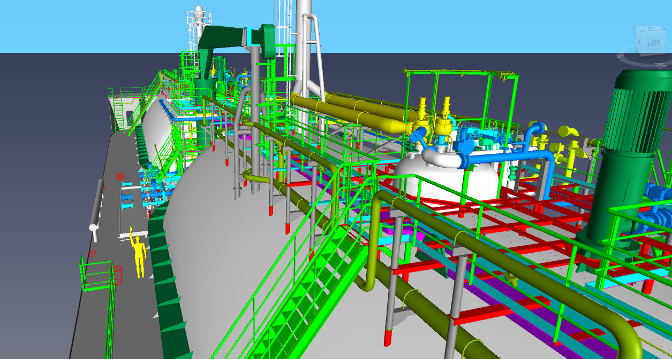This screenshot has height=359, width=672.
Task: Click the small icon atop the ViewCube
Action: [x=650, y=27]
